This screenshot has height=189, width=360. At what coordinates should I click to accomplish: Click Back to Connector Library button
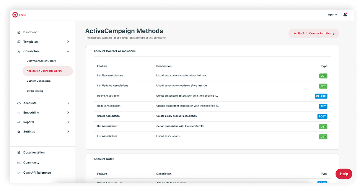(314, 34)
